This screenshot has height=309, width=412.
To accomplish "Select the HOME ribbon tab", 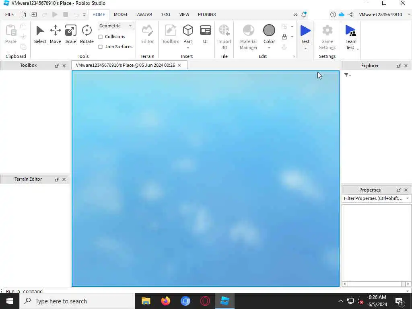I will 99,14.
